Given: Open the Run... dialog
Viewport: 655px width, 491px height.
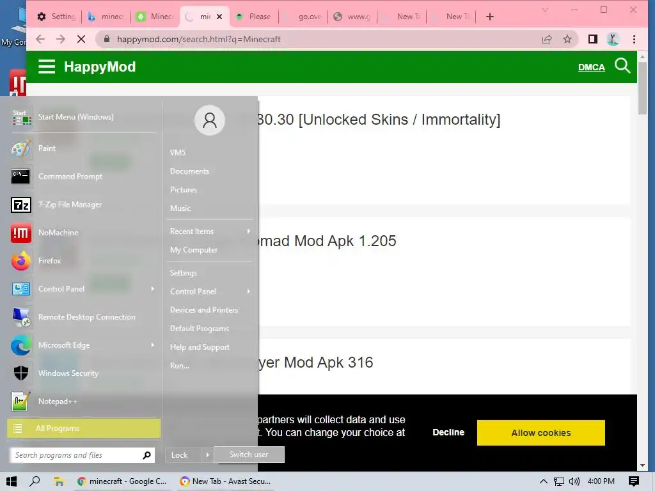Looking at the screenshot, I should tap(180, 366).
